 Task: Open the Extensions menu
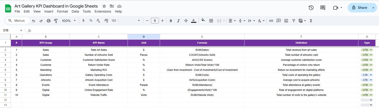pos(103,11)
